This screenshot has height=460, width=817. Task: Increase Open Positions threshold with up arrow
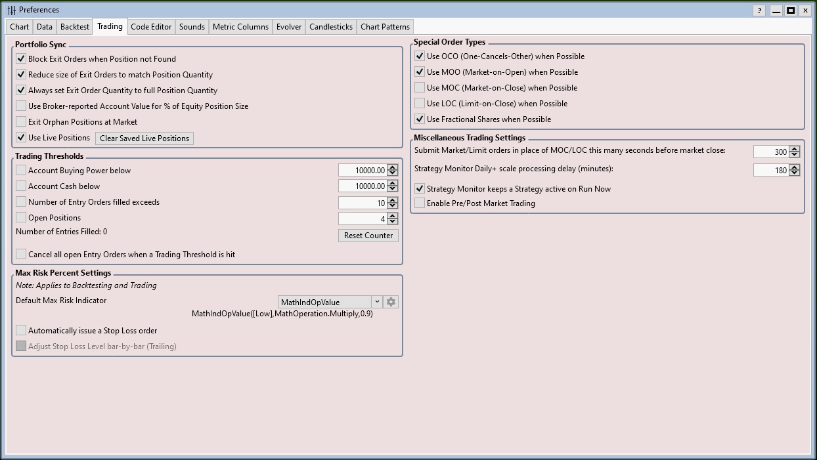point(393,215)
